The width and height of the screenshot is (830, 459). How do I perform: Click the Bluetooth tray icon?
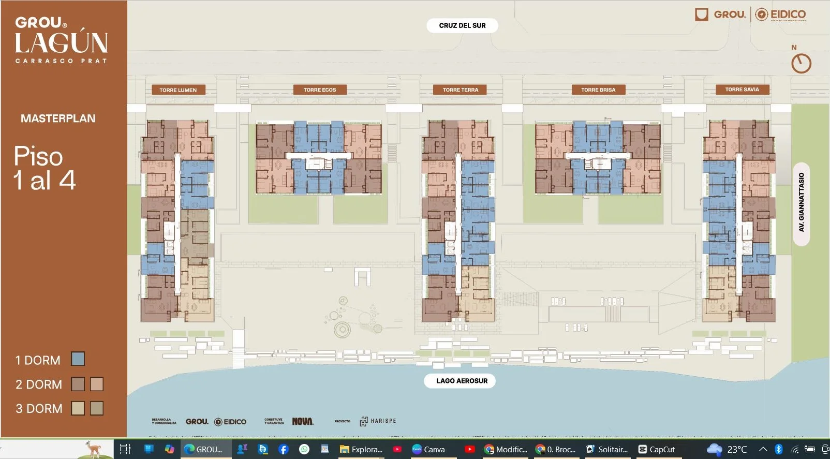pos(778,449)
